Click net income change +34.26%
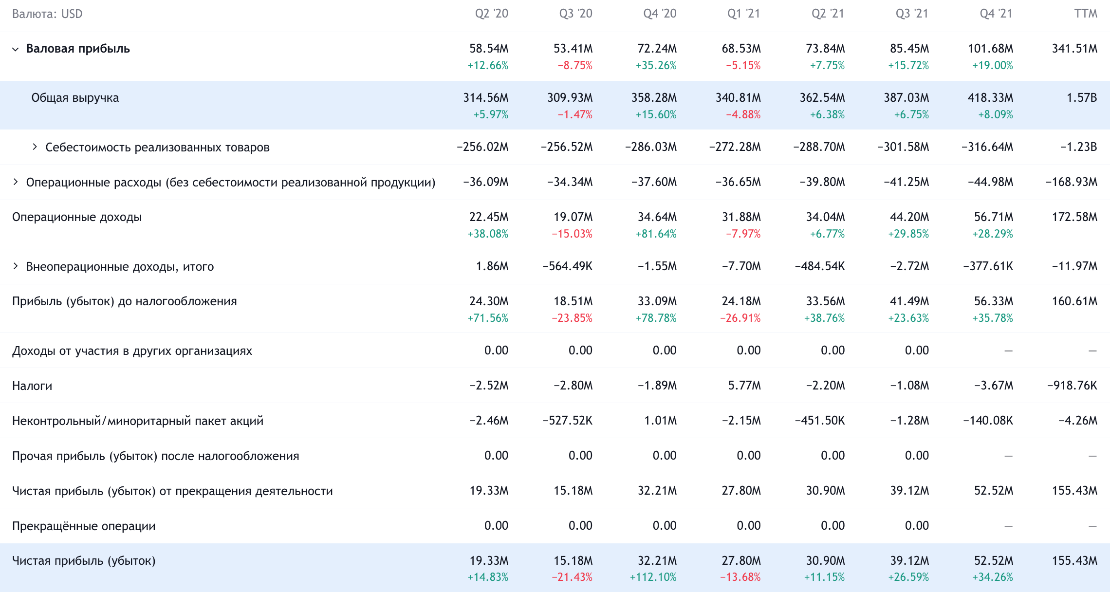The image size is (1110, 593). coord(992,577)
